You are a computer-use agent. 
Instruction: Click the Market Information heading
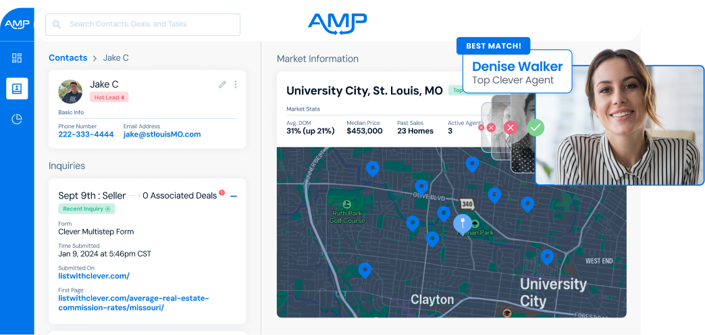point(317,59)
